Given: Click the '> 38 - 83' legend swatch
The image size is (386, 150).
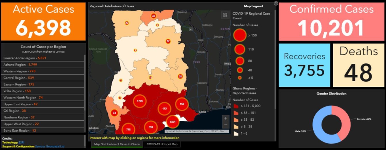Looking at the screenshot, I should 236,120.
